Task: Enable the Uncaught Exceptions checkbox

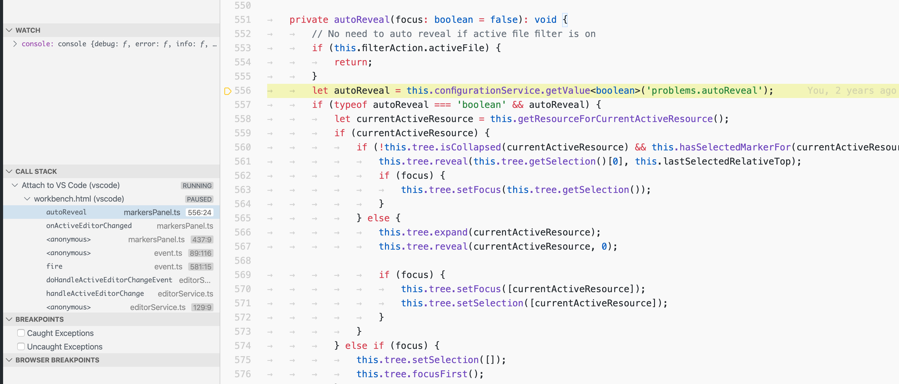Action: pyautogui.click(x=21, y=346)
